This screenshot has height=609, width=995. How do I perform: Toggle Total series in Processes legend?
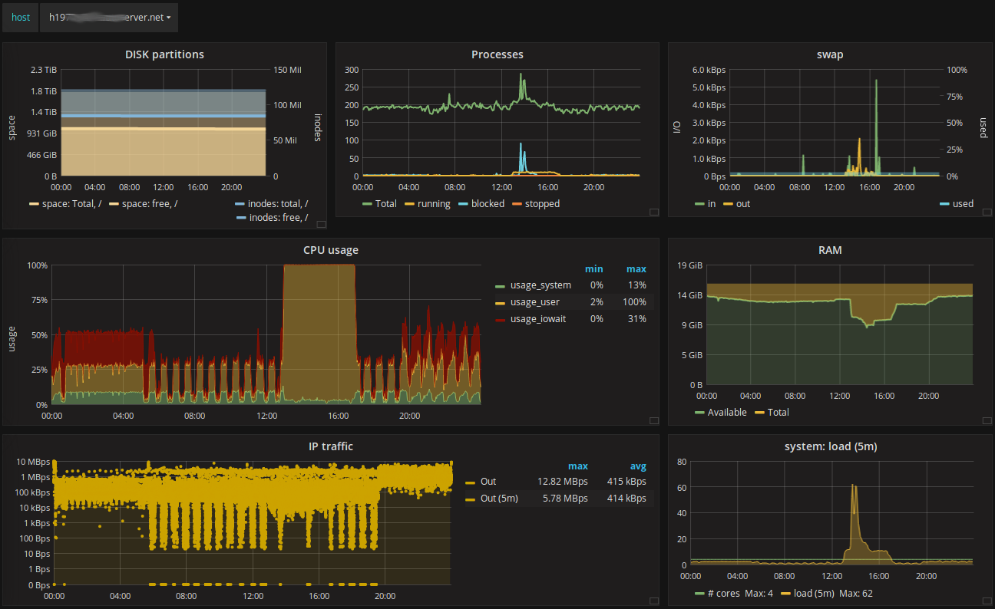coord(385,204)
